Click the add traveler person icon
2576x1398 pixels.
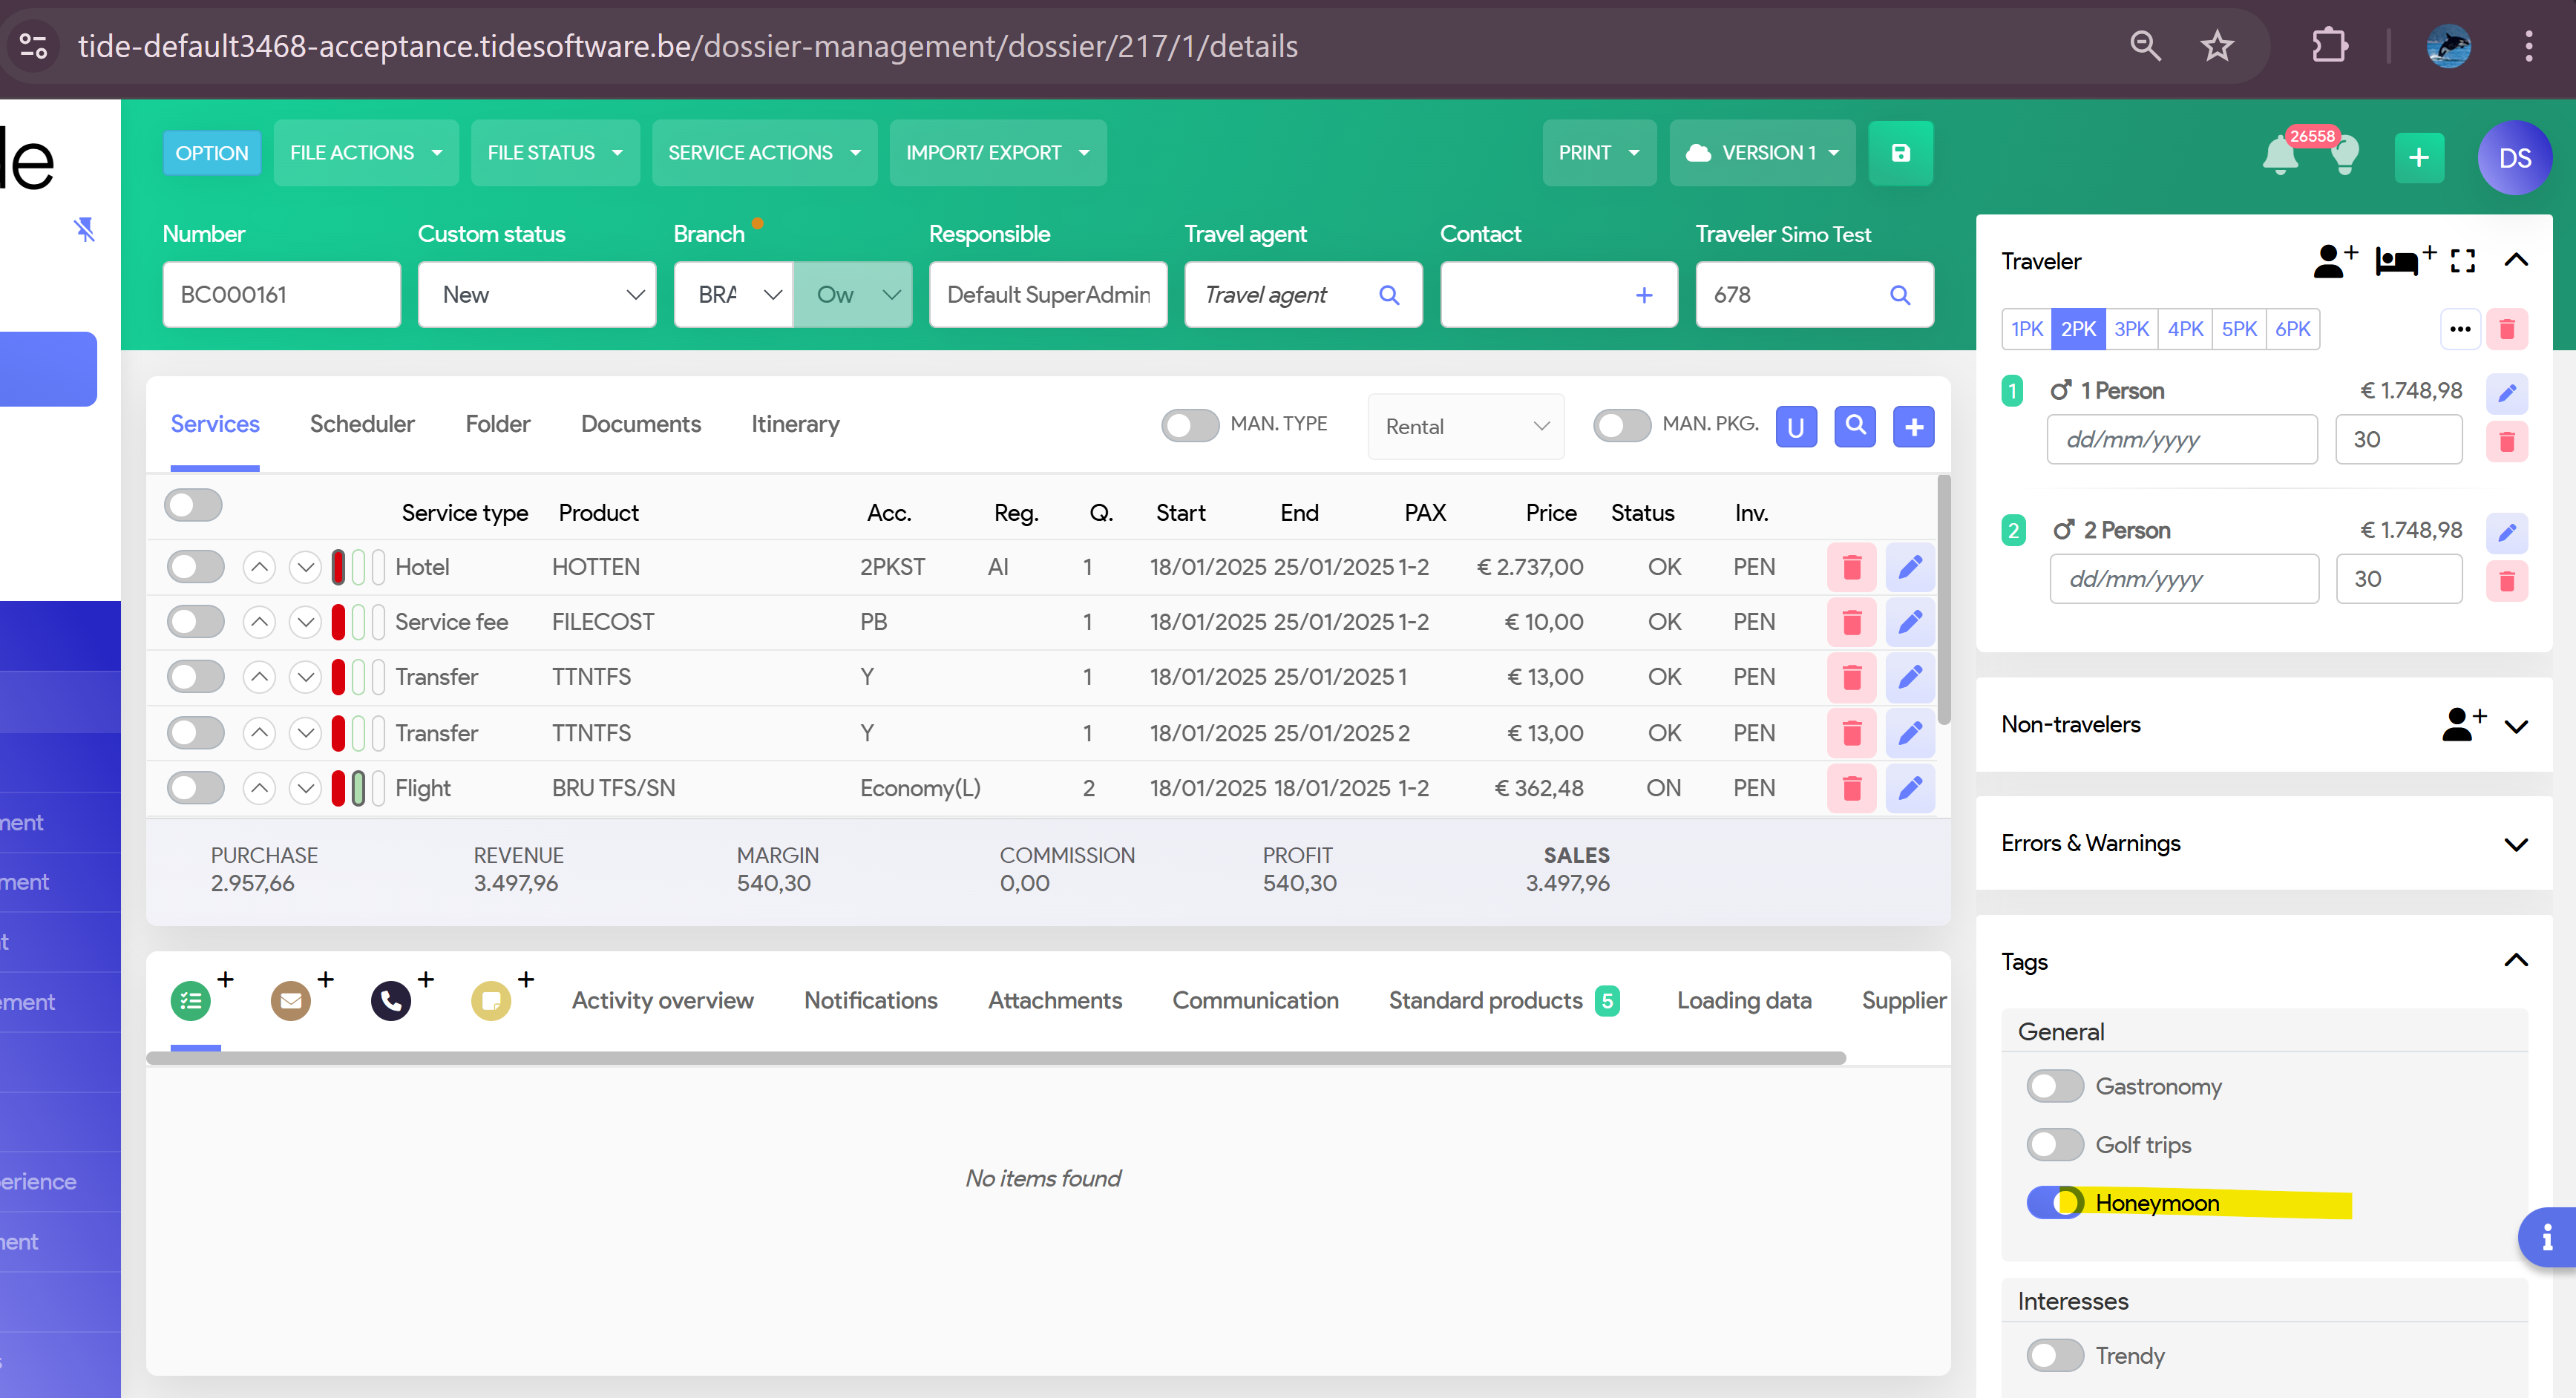pos(2334,261)
